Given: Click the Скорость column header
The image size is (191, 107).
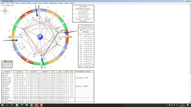Looking at the screenshot, I should (34, 72).
